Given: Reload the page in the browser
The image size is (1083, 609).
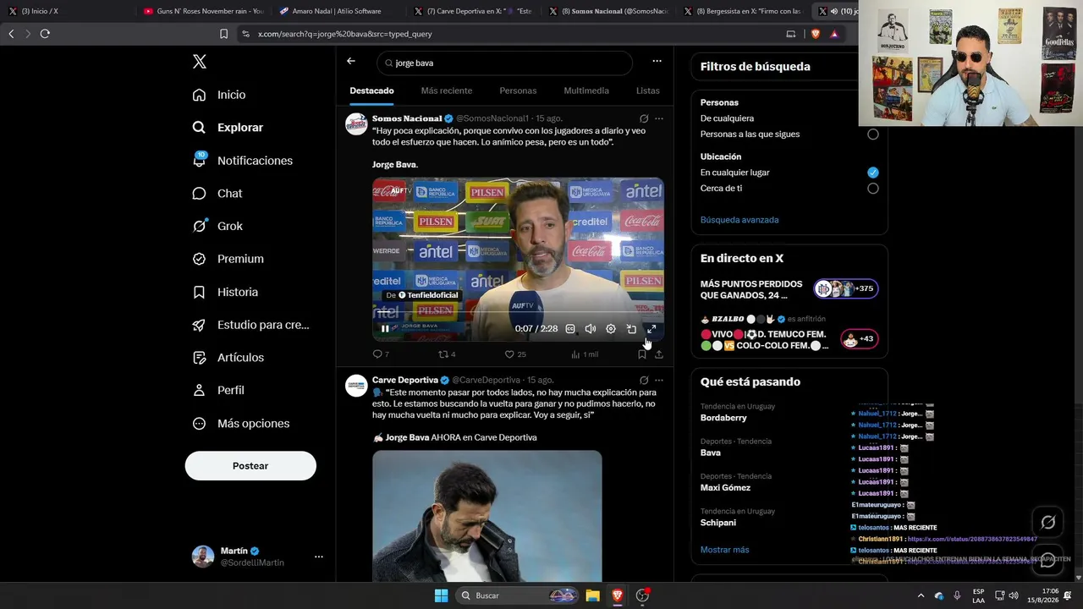Looking at the screenshot, I should (45, 34).
